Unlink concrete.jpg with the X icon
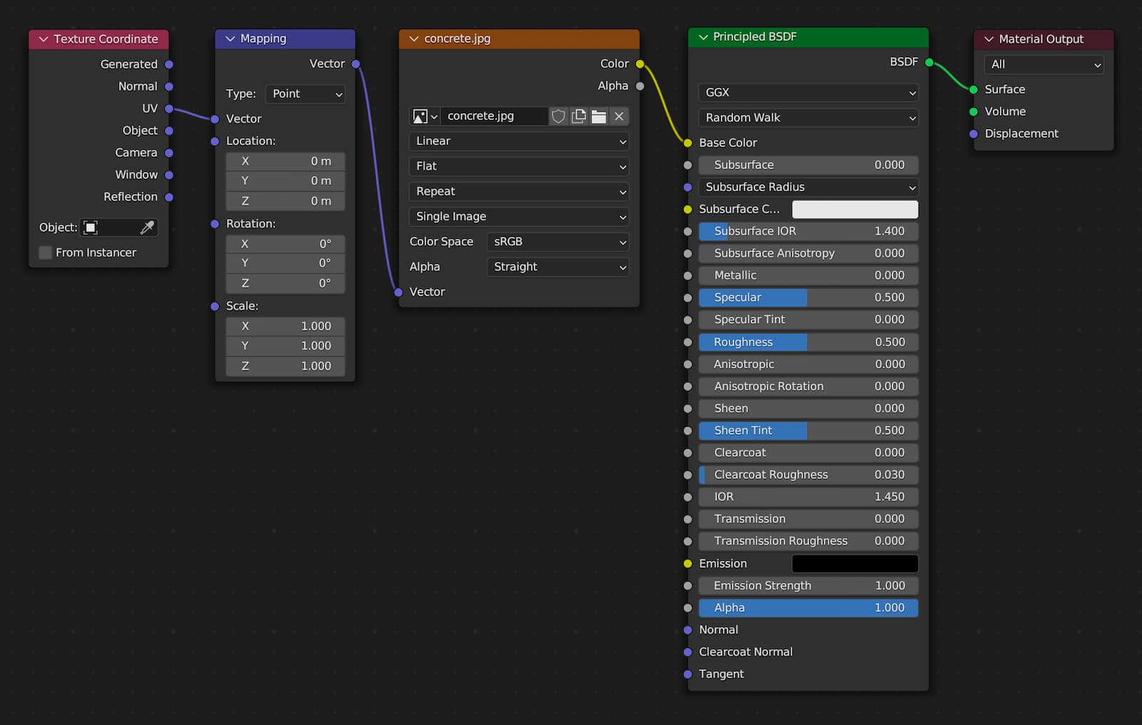1142x725 pixels. pos(619,116)
